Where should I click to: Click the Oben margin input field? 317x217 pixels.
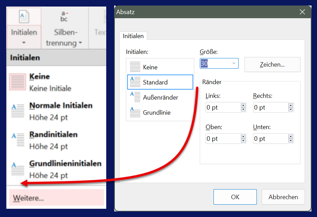(222, 139)
